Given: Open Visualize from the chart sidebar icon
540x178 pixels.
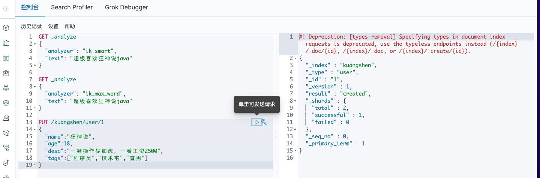Looking at the screenshot, I should pyautogui.click(x=6, y=43).
